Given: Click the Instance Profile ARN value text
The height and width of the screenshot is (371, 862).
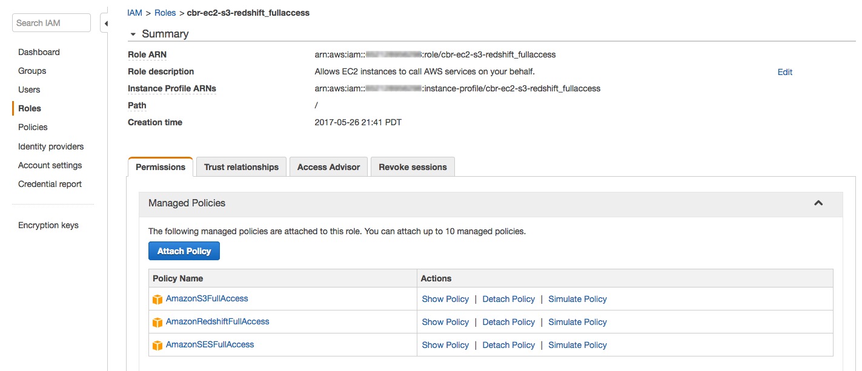Looking at the screenshot, I should pos(457,88).
